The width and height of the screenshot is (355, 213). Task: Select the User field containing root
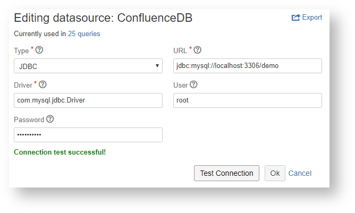(247, 100)
